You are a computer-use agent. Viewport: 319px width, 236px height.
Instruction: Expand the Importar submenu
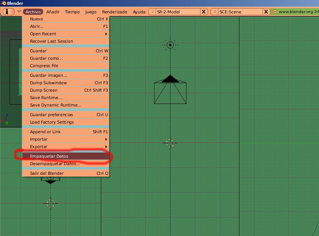pos(65,139)
